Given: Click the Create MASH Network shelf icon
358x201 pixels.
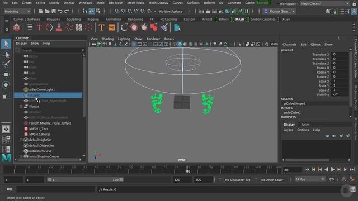Looking at the screenshot, I should [17, 27].
